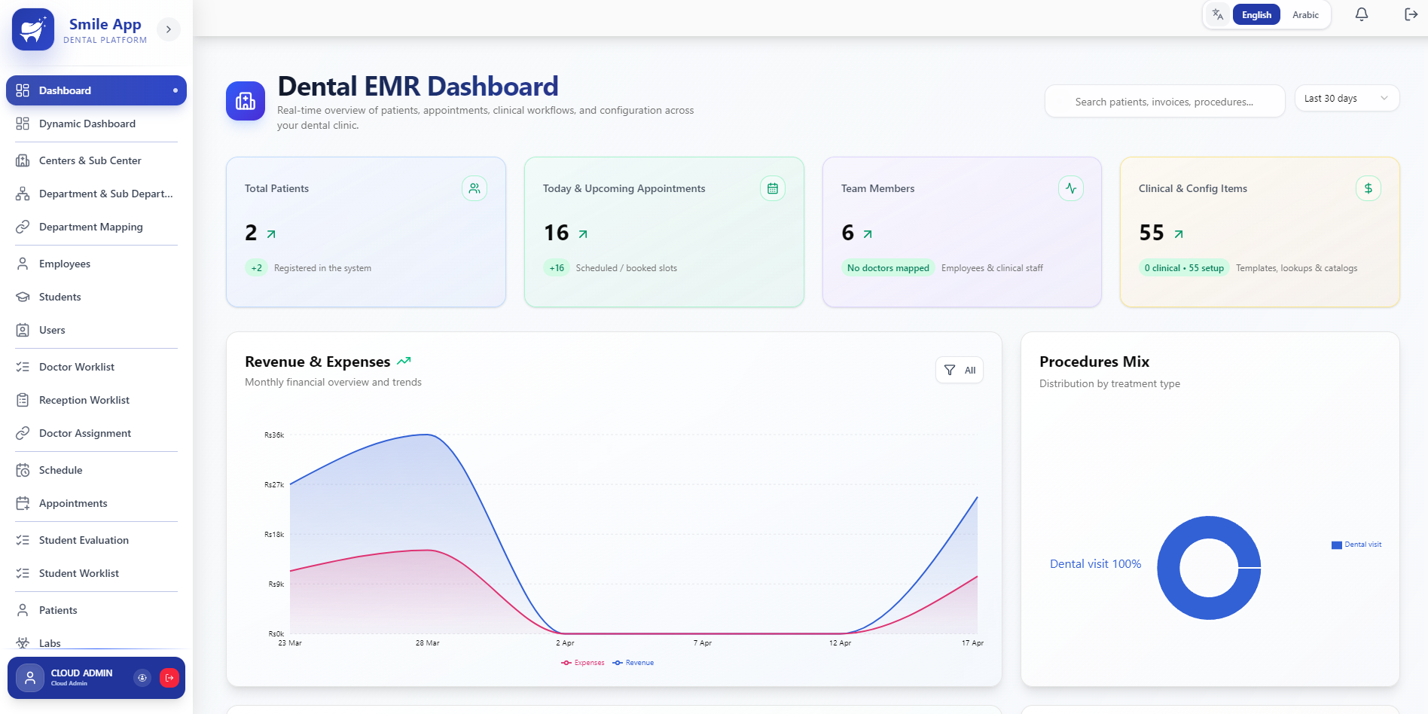This screenshot has height=714, width=1428.
Task: Switch language to Arabic
Action: (1305, 15)
